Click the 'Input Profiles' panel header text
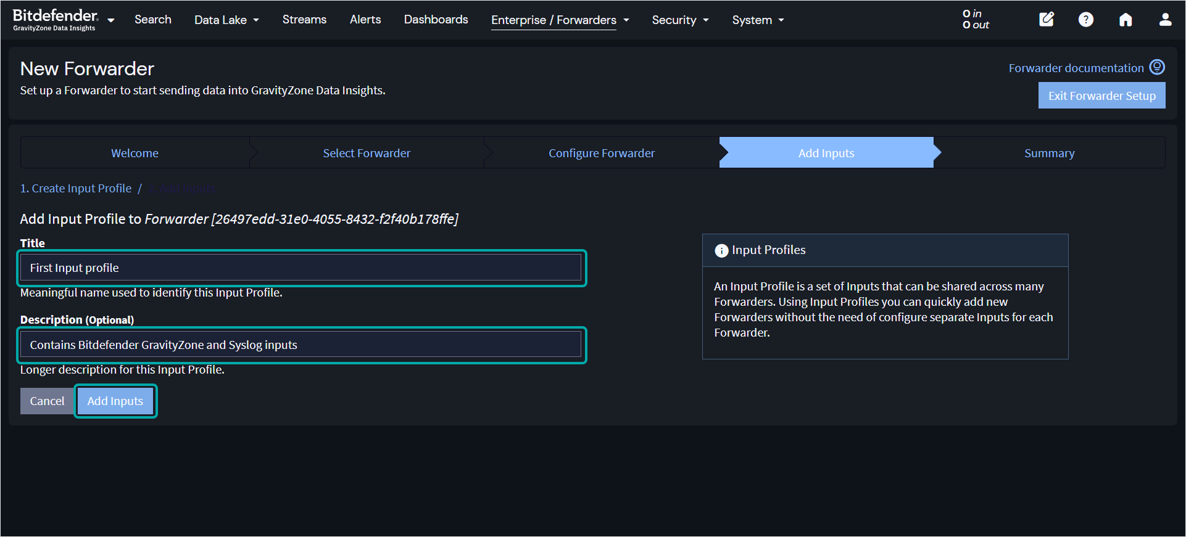The width and height of the screenshot is (1186, 537). (x=768, y=250)
